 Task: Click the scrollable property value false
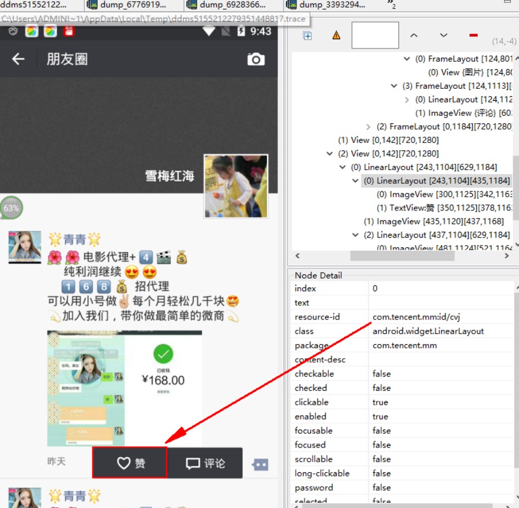tap(382, 459)
